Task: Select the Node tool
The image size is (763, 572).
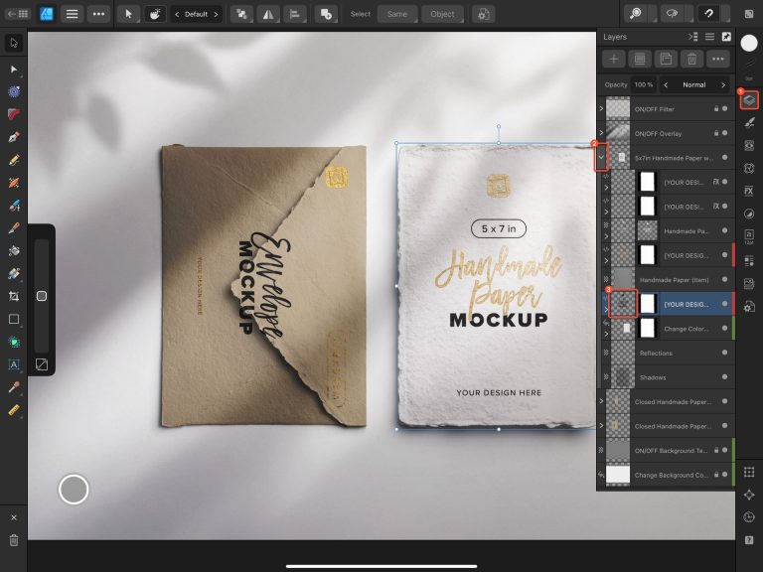Action: (14, 70)
